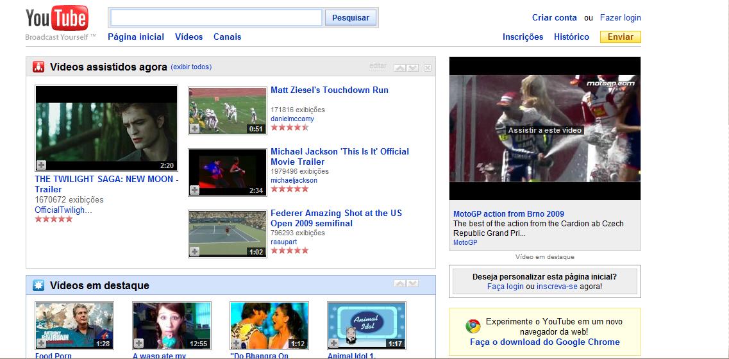Click the Google Chrome logo icon
The width and height of the screenshot is (729, 359).
473,326
